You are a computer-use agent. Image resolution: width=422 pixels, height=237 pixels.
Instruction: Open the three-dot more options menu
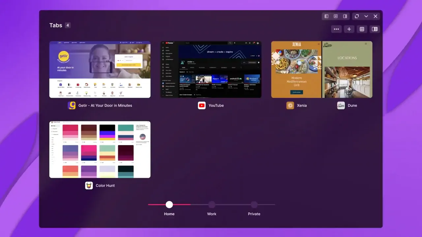pyautogui.click(x=336, y=29)
